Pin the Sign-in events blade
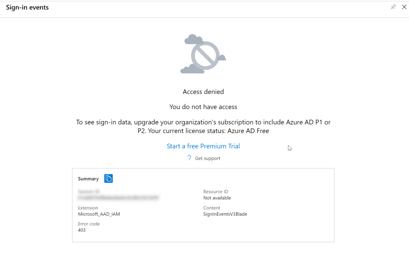The image size is (409, 263). click(393, 7)
